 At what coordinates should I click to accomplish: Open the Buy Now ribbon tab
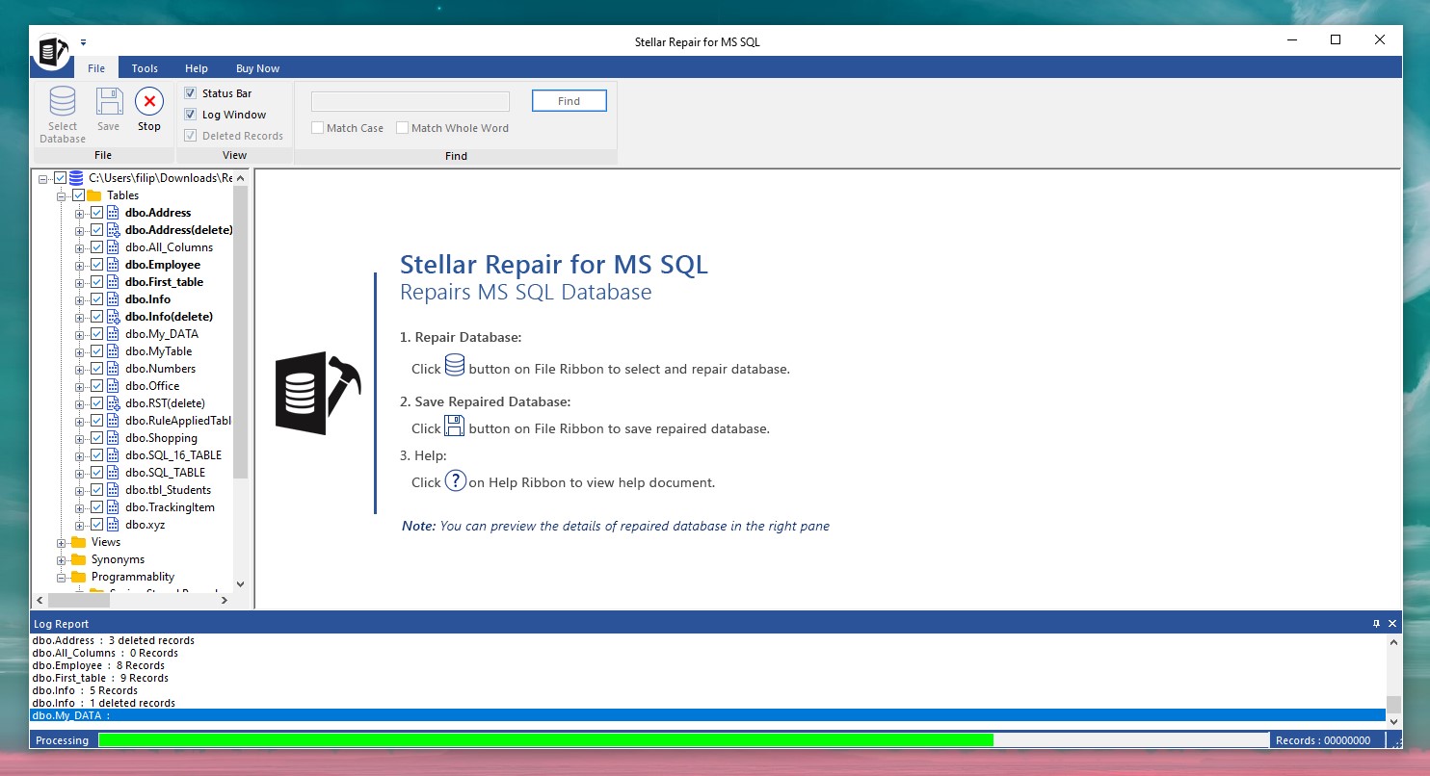(258, 68)
